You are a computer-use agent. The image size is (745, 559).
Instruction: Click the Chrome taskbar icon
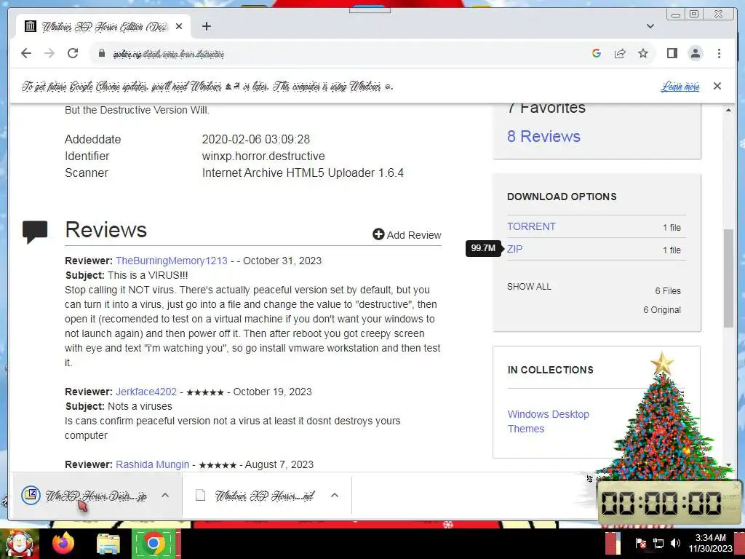(154, 543)
